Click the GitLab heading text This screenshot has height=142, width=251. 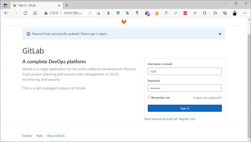[33, 51]
